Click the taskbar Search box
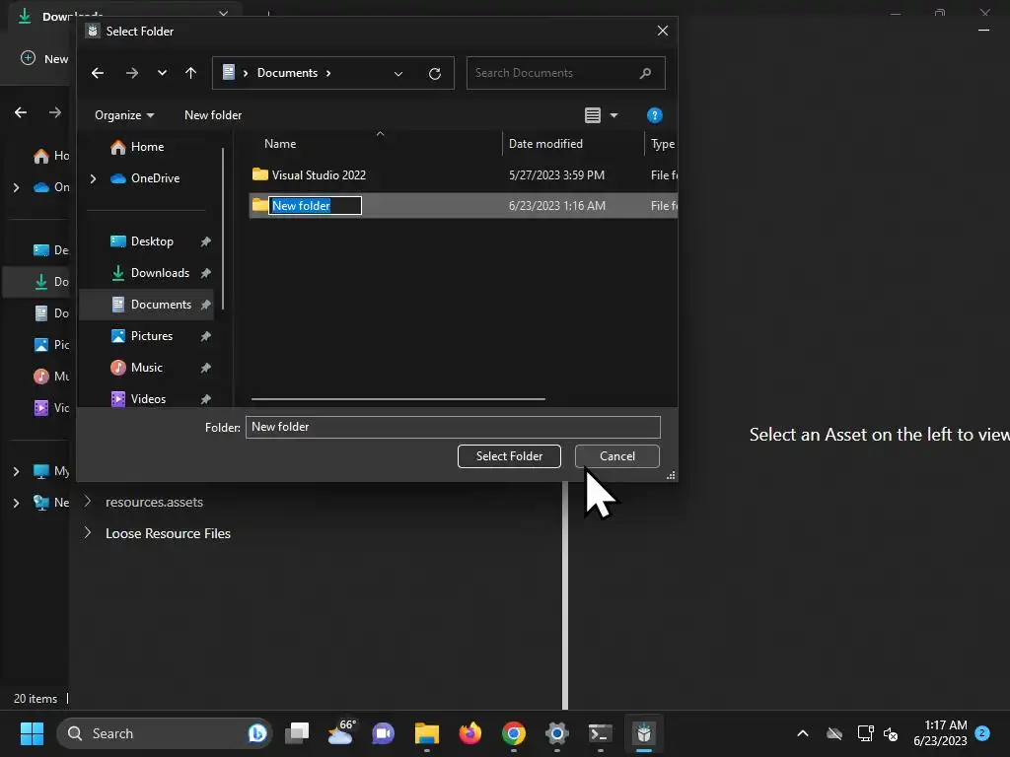 coord(165,733)
